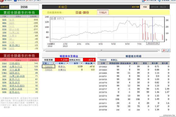Open broker code 779E1 link
Image resolution: width=176 pixels, height=117 pixels.
pyautogui.click(x=4, y=73)
